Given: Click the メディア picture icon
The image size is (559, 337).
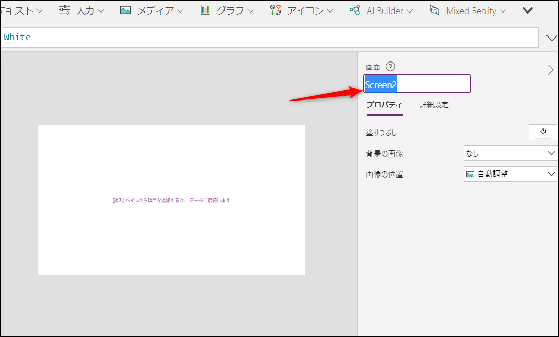Looking at the screenshot, I should click(126, 10).
